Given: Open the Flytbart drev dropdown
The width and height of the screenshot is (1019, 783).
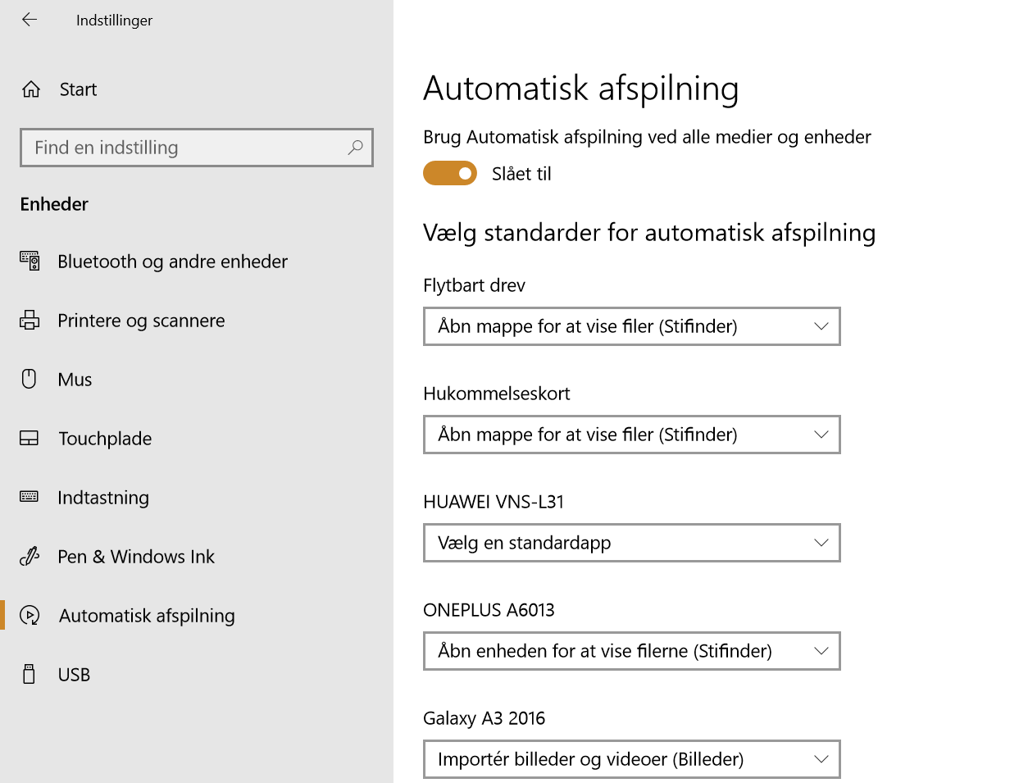Looking at the screenshot, I should coord(631,326).
